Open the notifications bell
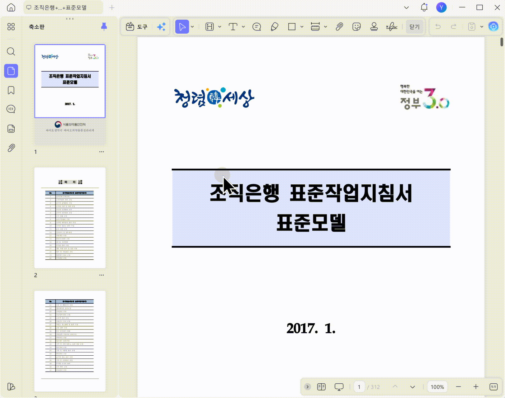Screen dimensions: 505x398 tap(424, 7)
